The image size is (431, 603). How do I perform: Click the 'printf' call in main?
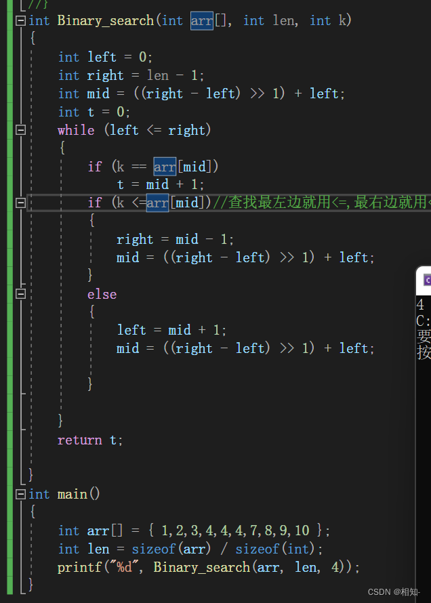click(x=79, y=567)
